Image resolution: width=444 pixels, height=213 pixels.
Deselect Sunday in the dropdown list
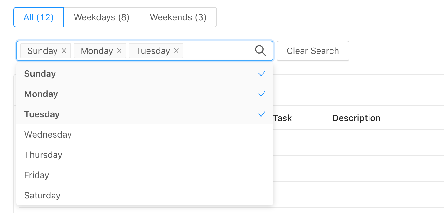point(40,74)
